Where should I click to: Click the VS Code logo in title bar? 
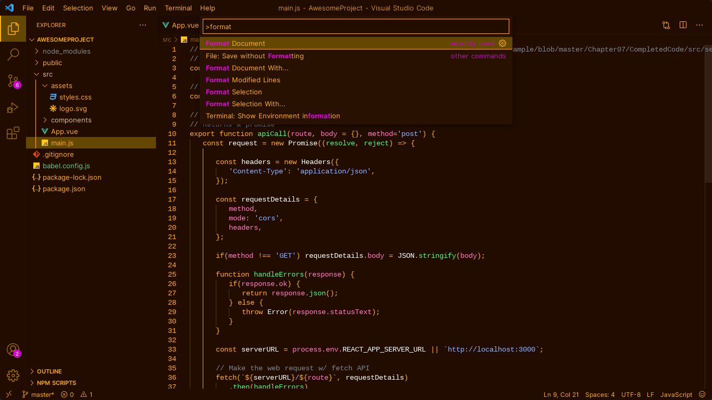9,8
